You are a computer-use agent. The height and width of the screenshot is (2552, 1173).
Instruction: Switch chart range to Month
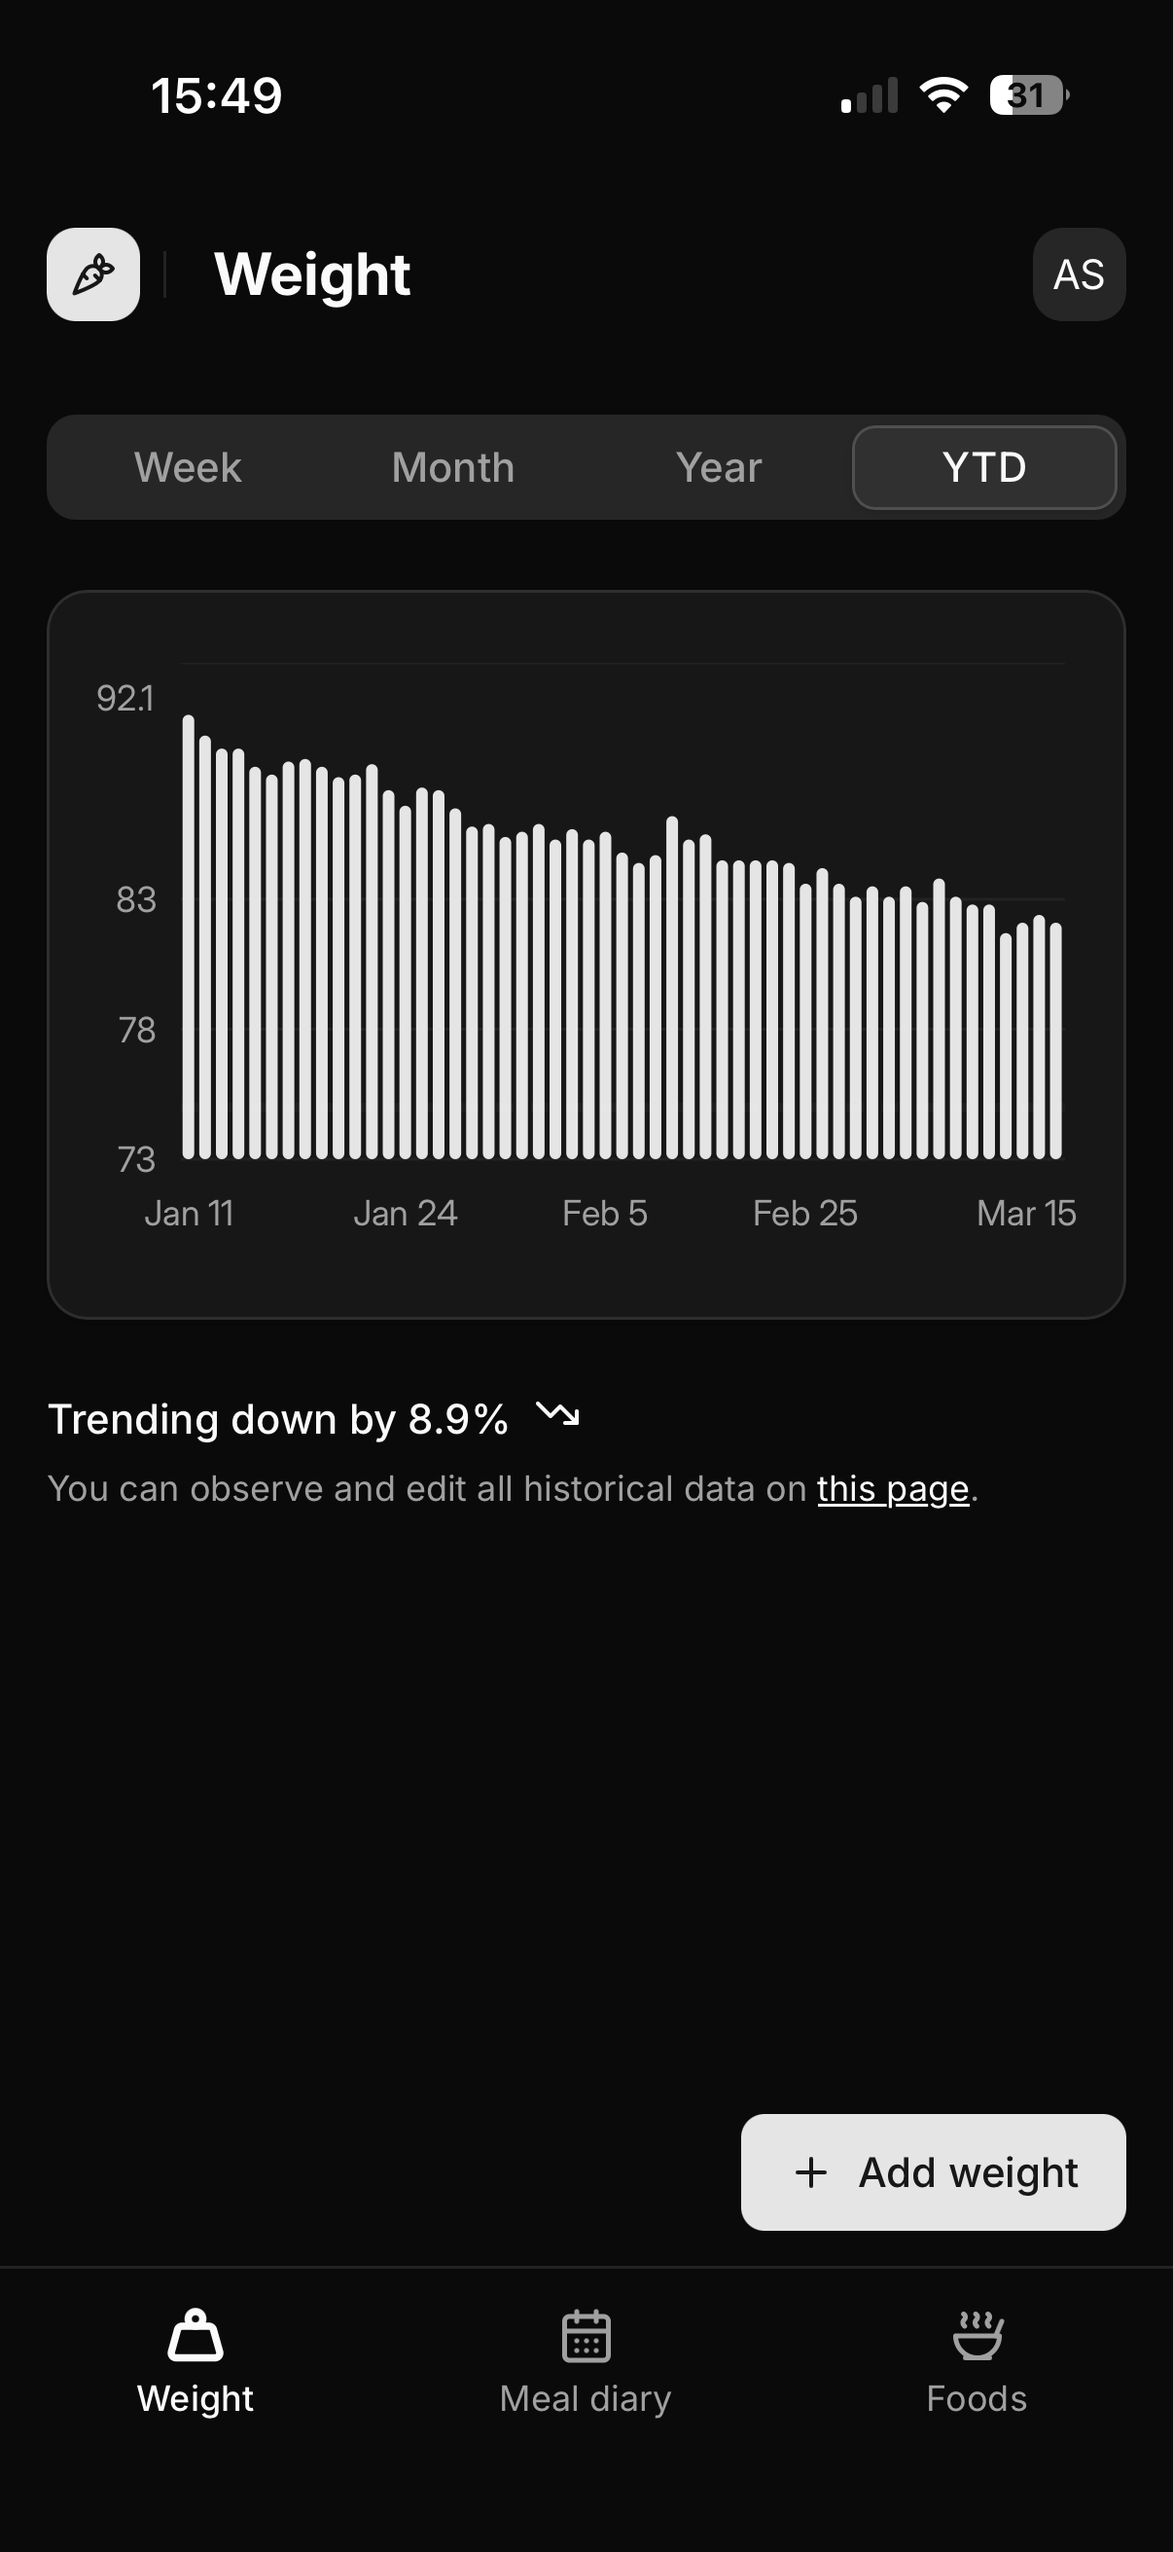[453, 467]
